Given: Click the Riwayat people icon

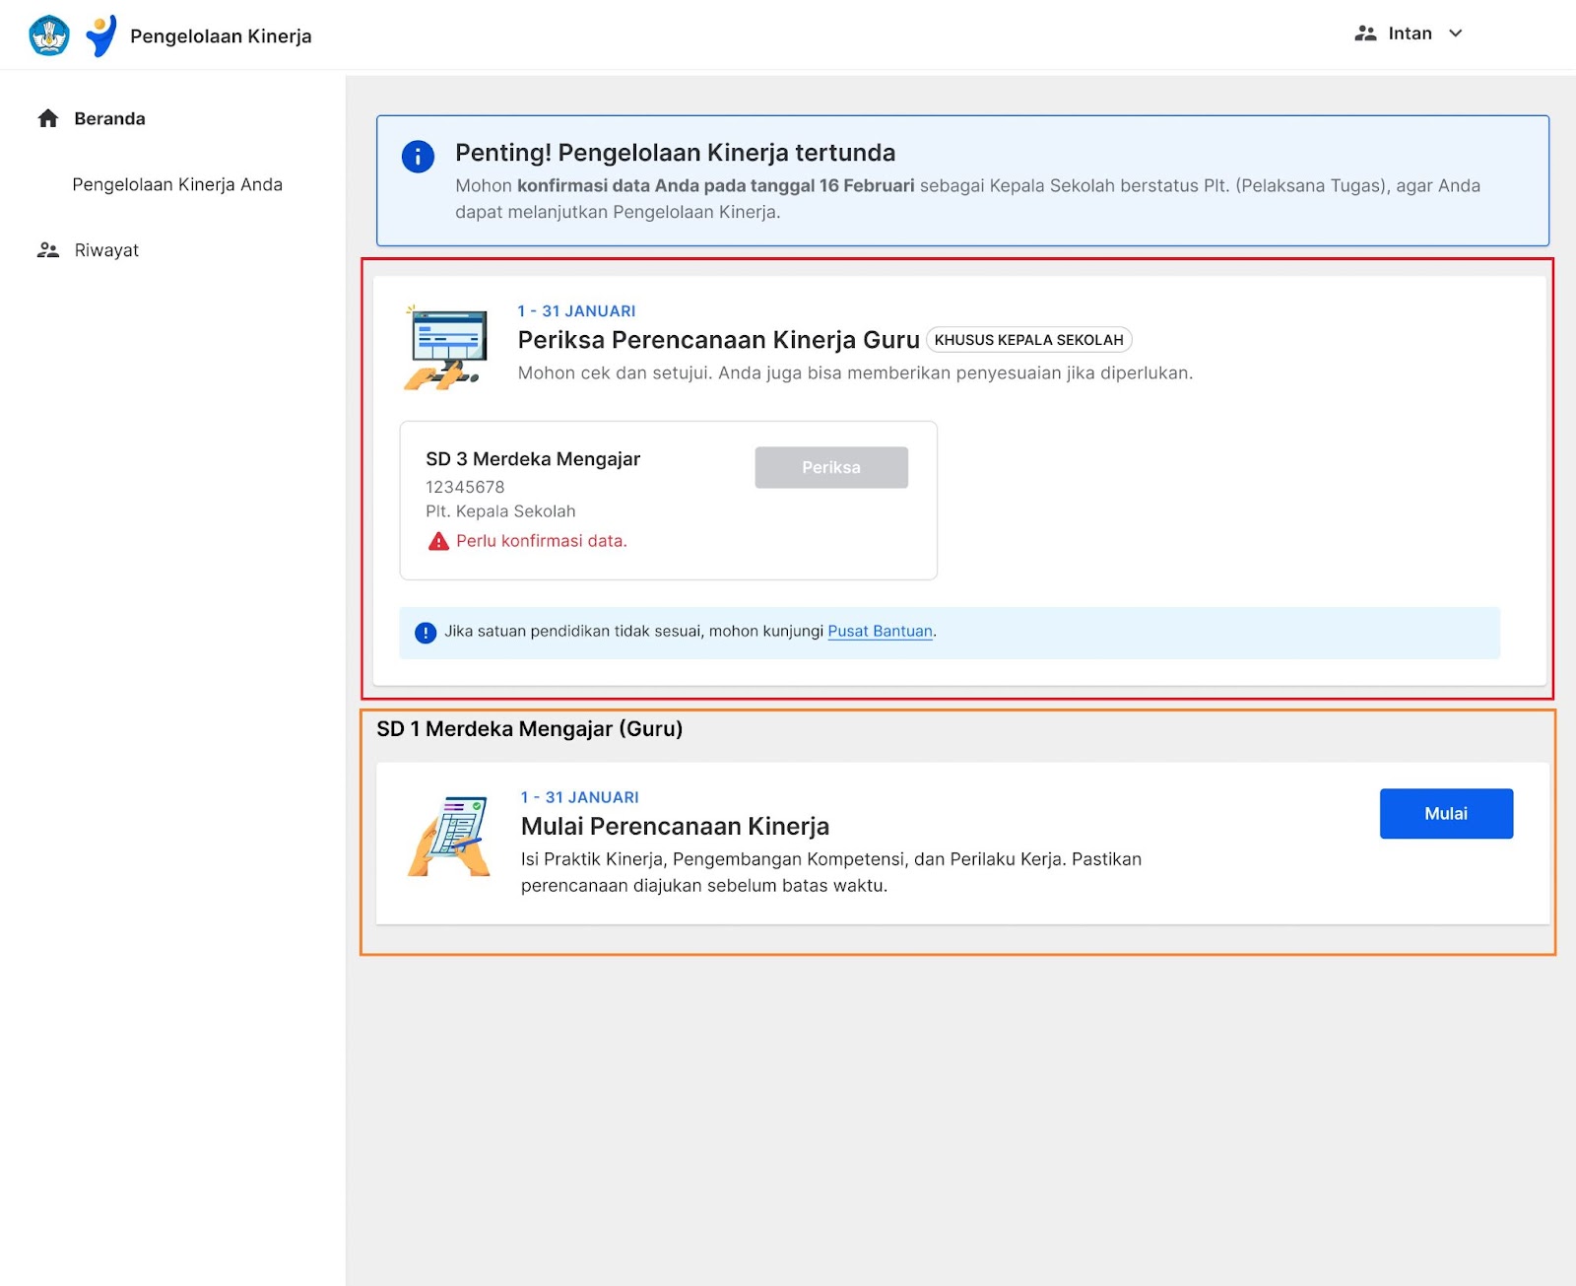Looking at the screenshot, I should coord(48,250).
